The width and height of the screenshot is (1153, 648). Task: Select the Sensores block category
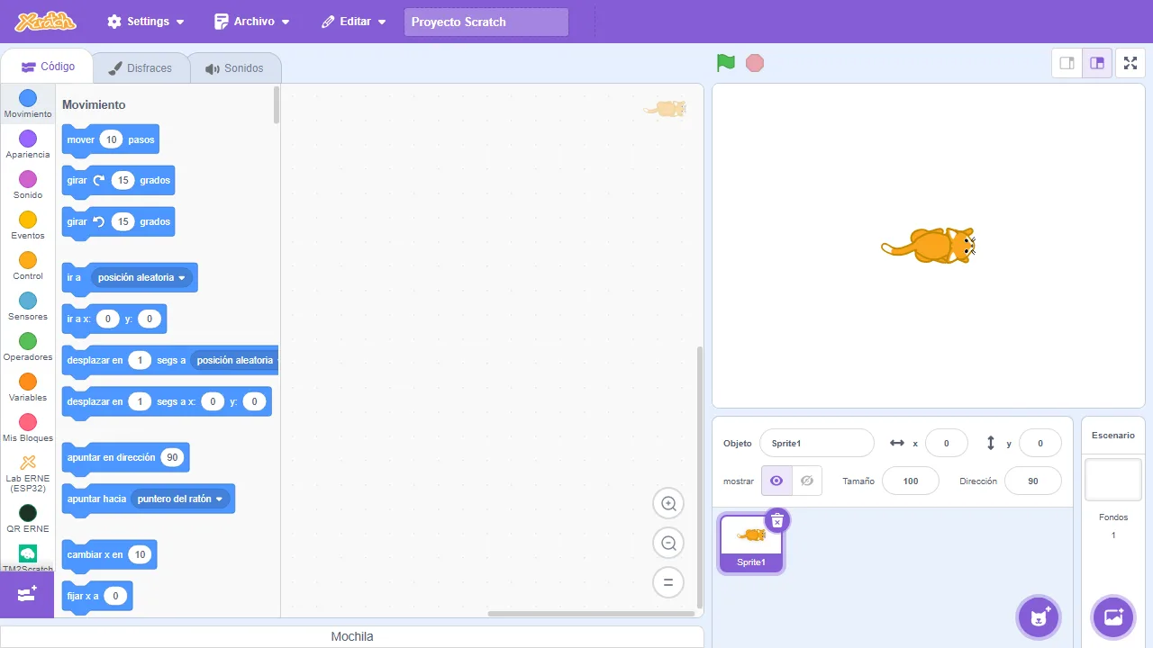click(x=28, y=306)
